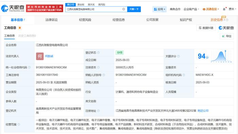Select the 历史工商信息 sub-tab

click(x=27, y=36)
